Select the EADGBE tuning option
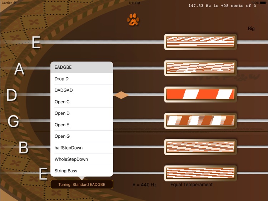Viewport: 268px width, 201px height. tap(82, 67)
